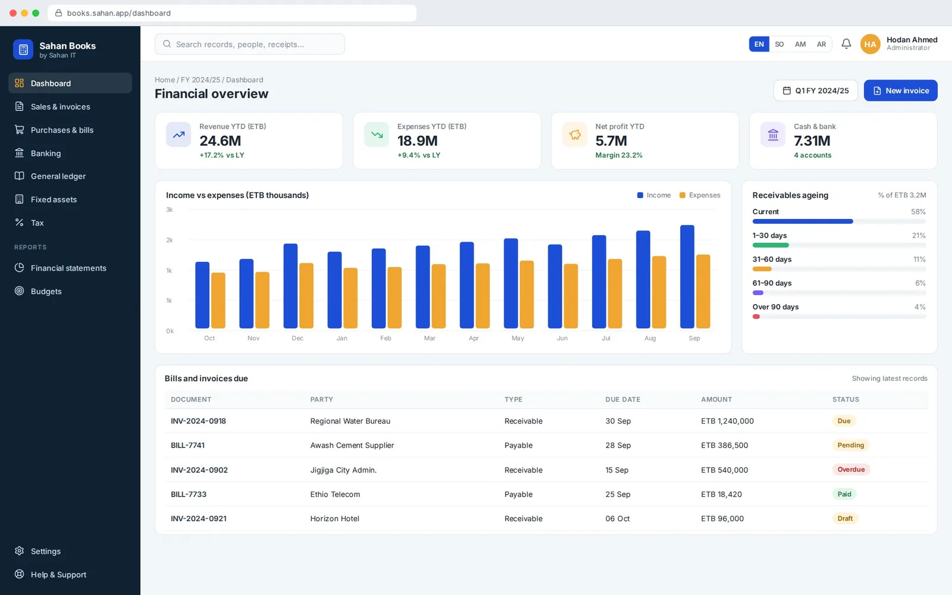
Task: Click the Financial statements pie icon
Action: point(20,268)
